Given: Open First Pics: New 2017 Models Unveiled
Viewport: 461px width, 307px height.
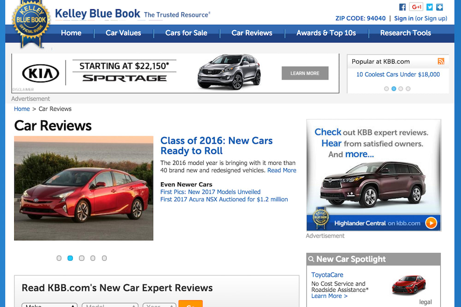Looking at the screenshot, I should [x=211, y=192].
